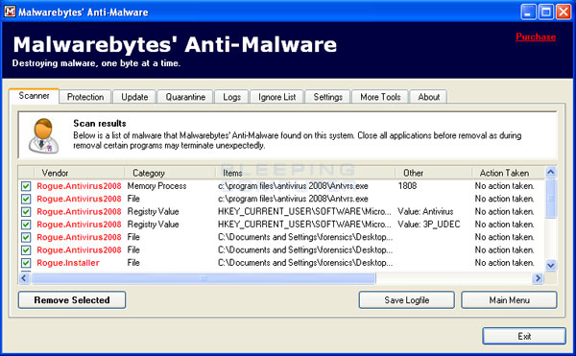576x356 pixels.
Task: Follow the red Purchase link
Action: [x=536, y=36]
